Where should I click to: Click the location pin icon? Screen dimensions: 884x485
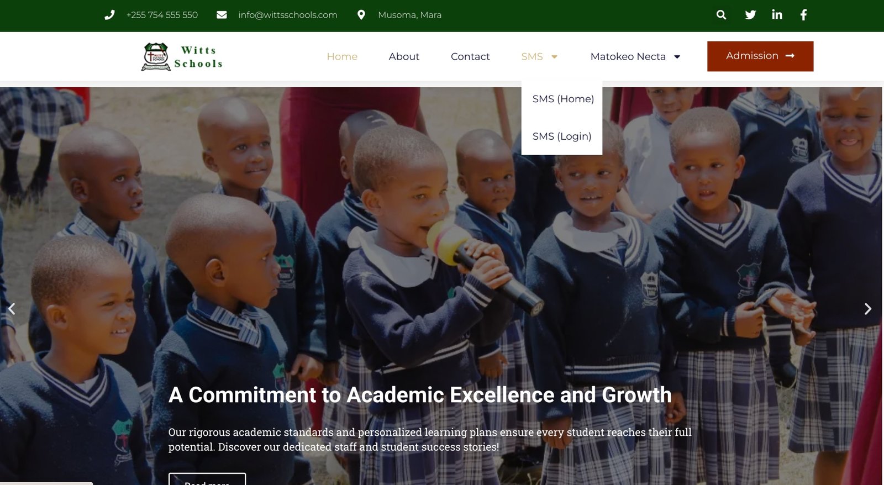(361, 15)
